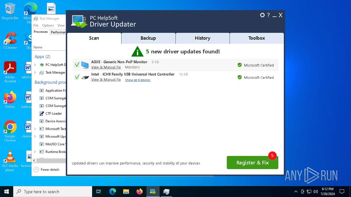This screenshot has width=351, height=197.
Task: Open the File menu in Task Manager
Action: coord(36,25)
